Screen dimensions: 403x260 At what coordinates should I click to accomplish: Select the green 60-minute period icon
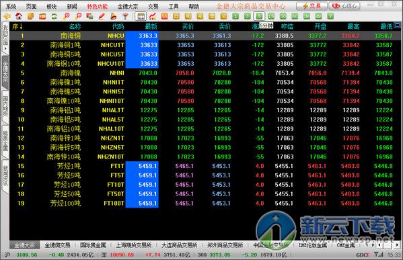click(x=295, y=16)
